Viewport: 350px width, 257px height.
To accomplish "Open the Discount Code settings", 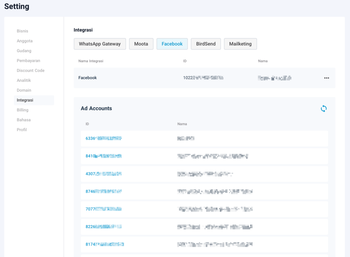I will (x=30, y=70).
